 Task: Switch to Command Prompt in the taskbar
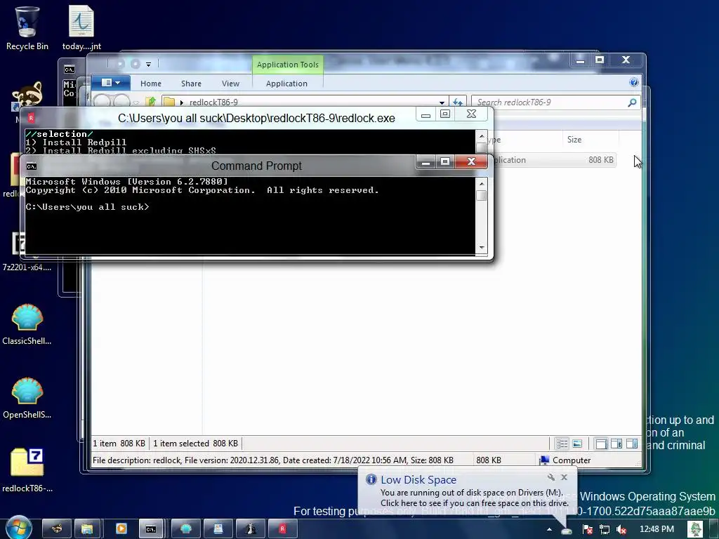(151, 529)
